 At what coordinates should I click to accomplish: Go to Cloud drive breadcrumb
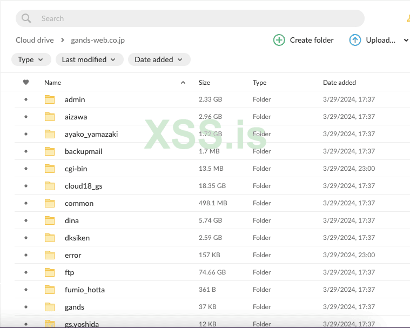point(35,40)
